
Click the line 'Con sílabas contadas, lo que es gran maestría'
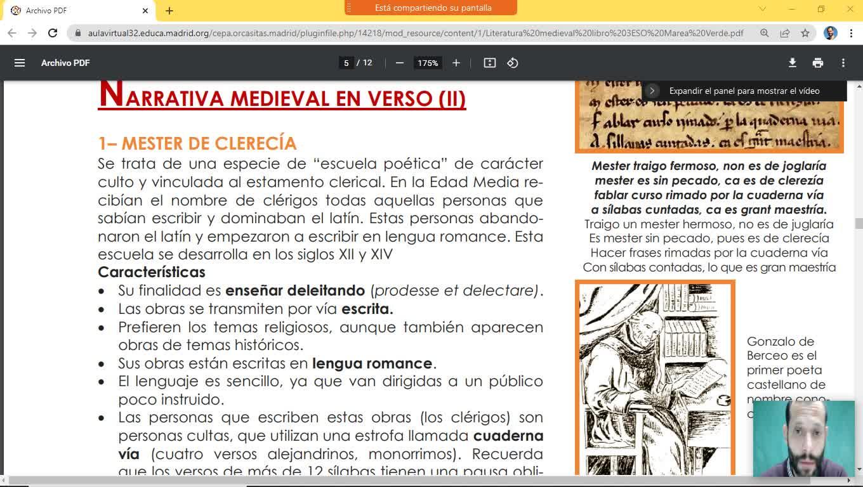709,268
